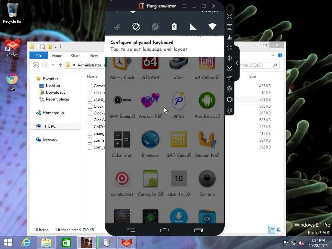Open the Apk Extractor app
The width and height of the screenshot is (332, 249).
pyautogui.click(x=207, y=105)
